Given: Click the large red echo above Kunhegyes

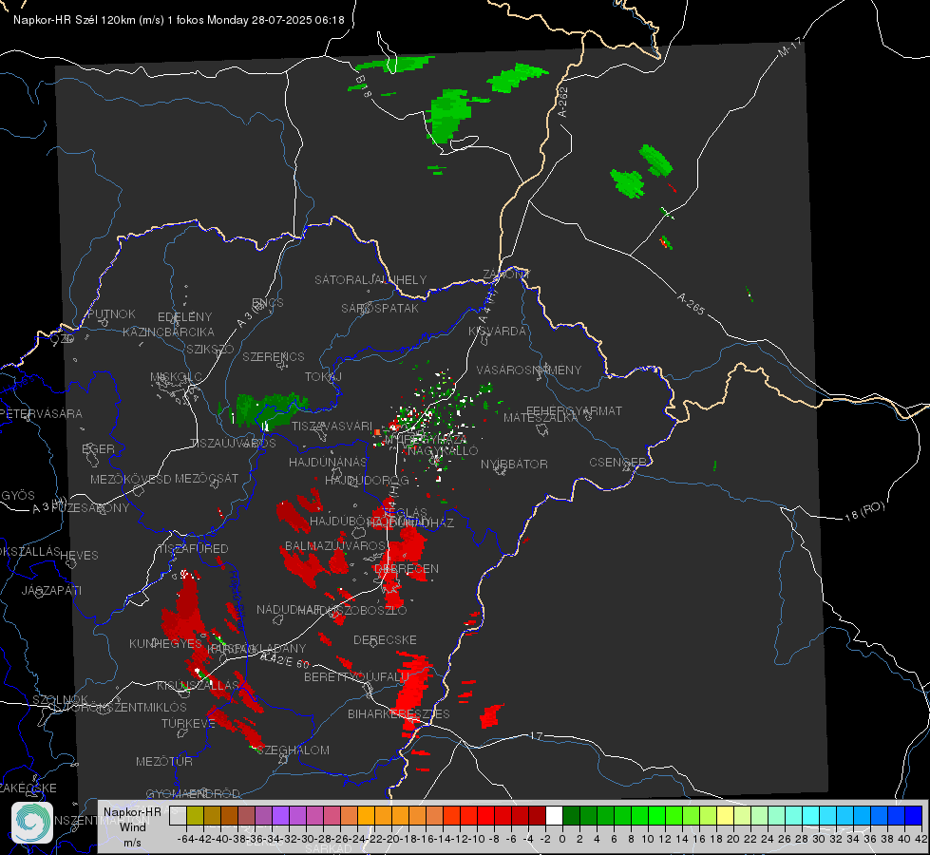Looking at the screenshot, I should click(186, 608).
